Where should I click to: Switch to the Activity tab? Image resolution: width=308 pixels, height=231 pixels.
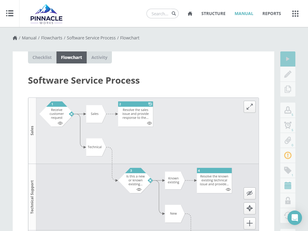(x=99, y=57)
